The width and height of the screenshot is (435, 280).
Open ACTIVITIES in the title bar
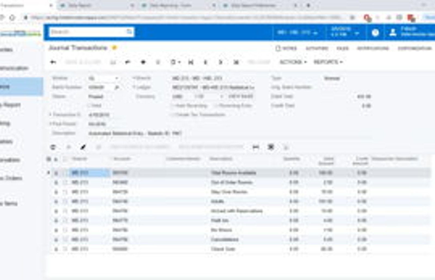click(317, 48)
